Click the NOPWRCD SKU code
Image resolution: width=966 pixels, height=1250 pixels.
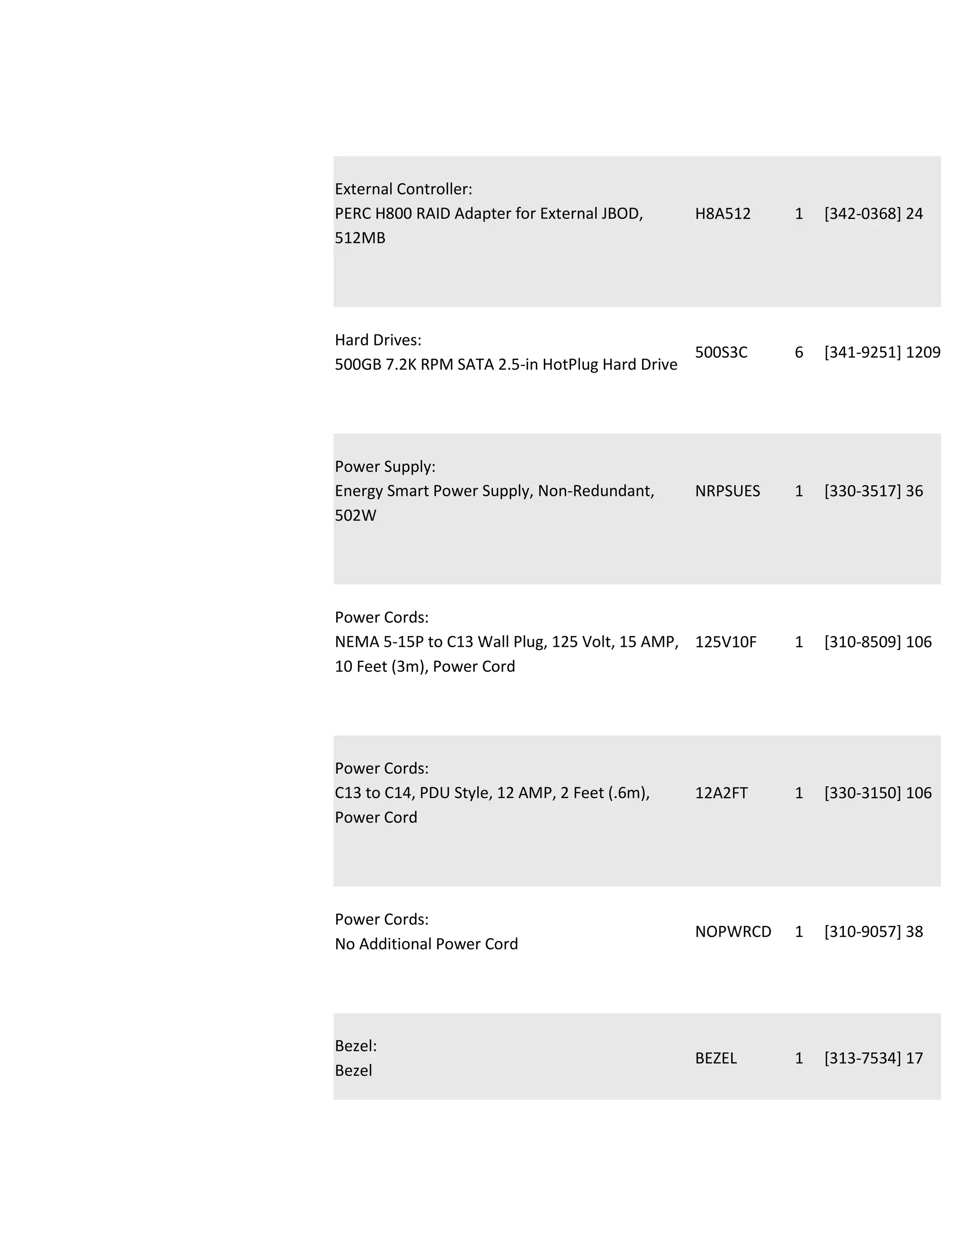coord(733,932)
